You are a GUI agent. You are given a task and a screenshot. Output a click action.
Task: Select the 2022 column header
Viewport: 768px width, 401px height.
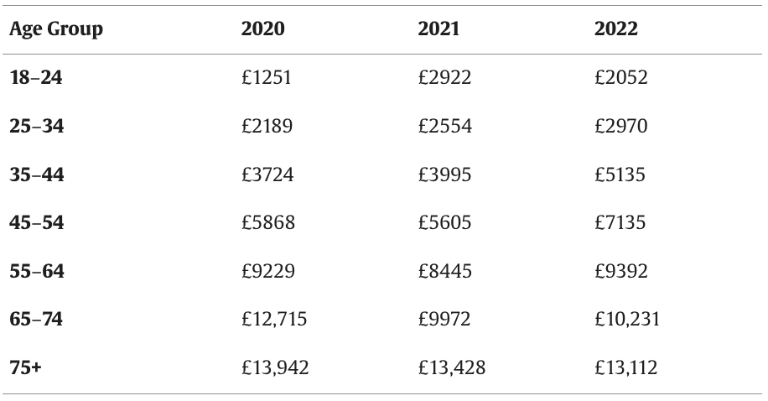[x=616, y=29]
